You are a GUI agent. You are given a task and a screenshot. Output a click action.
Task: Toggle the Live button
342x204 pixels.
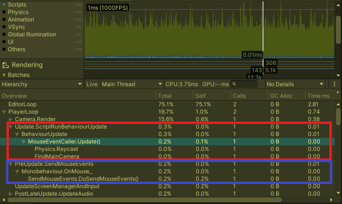click(92, 84)
